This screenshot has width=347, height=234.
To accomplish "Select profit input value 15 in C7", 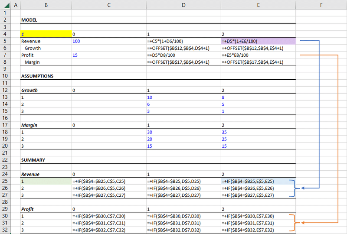I will pyautogui.click(x=75, y=55).
